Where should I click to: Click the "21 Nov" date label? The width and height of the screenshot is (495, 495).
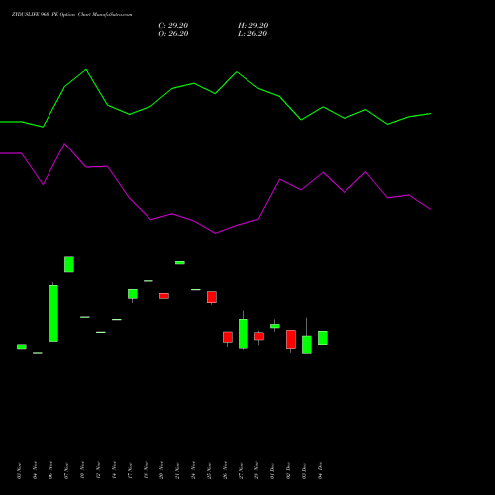coord(177,470)
